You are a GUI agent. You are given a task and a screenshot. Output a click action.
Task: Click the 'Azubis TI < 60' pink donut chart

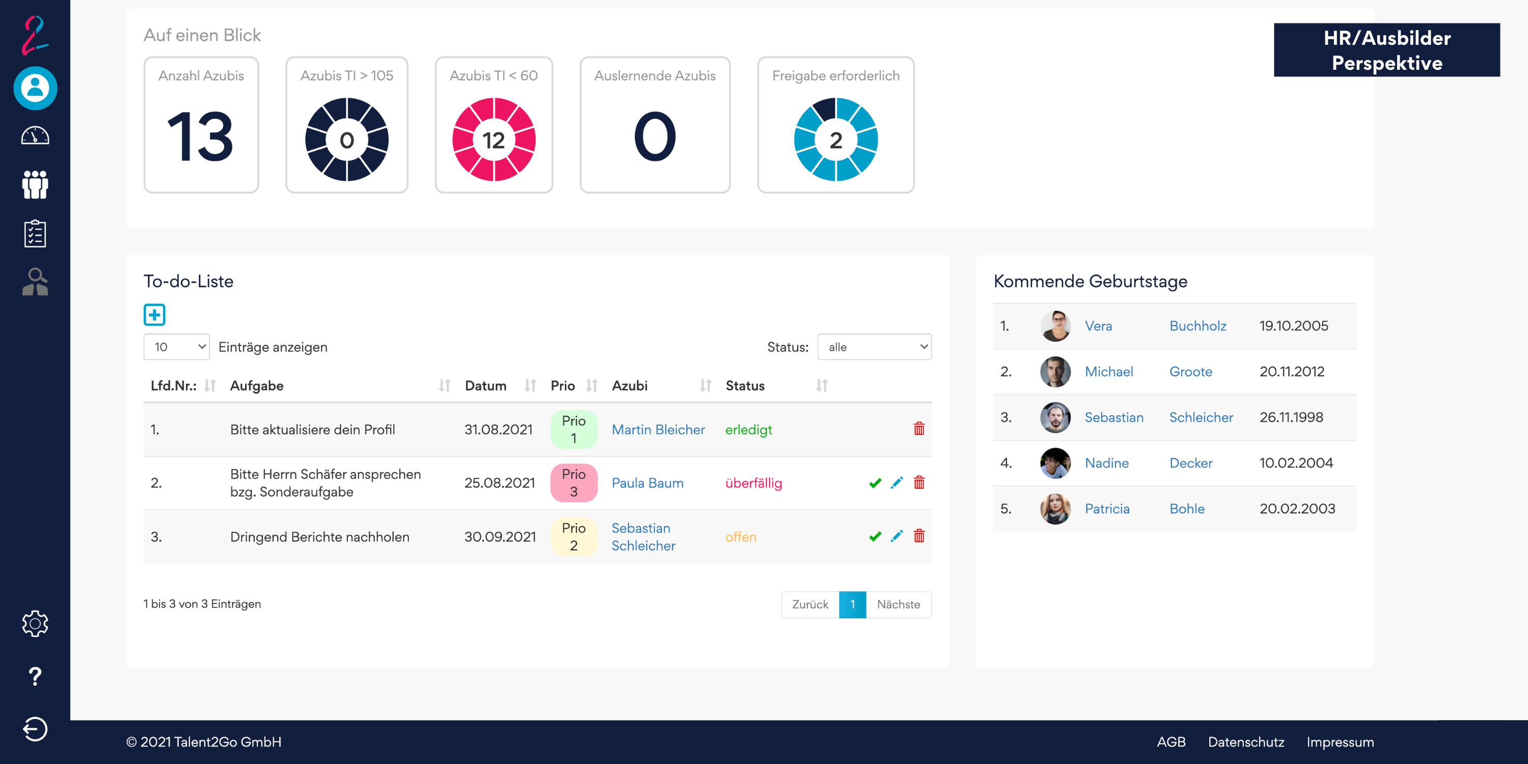click(494, 140)
